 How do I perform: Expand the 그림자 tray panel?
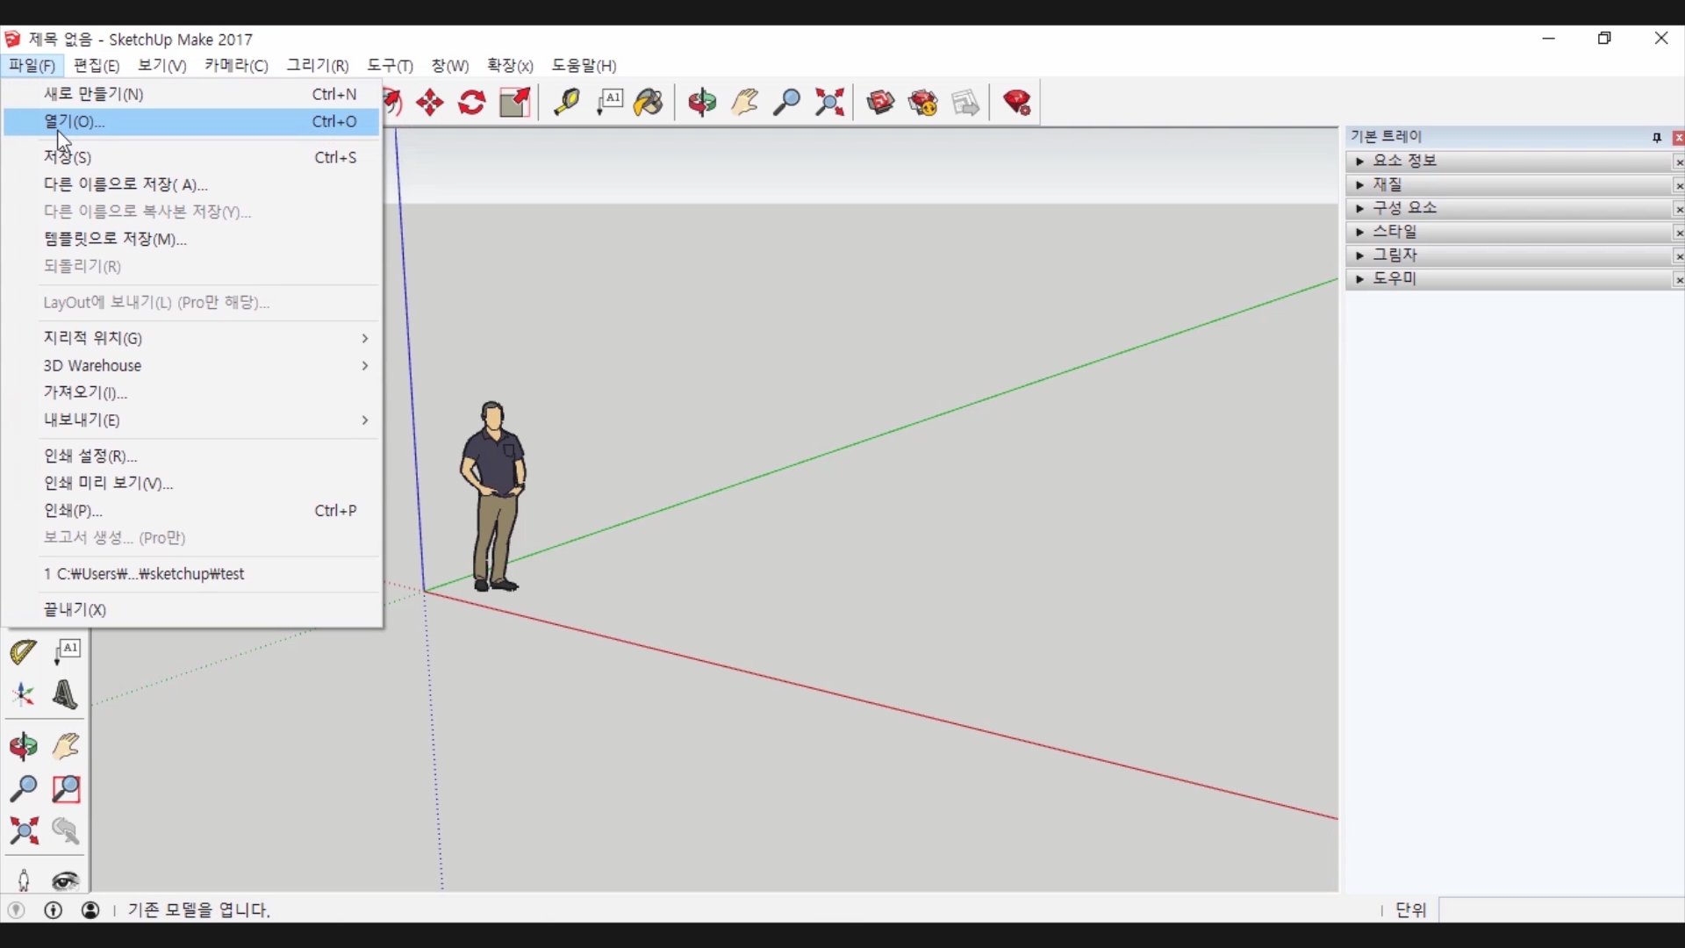click(1395, 255)
